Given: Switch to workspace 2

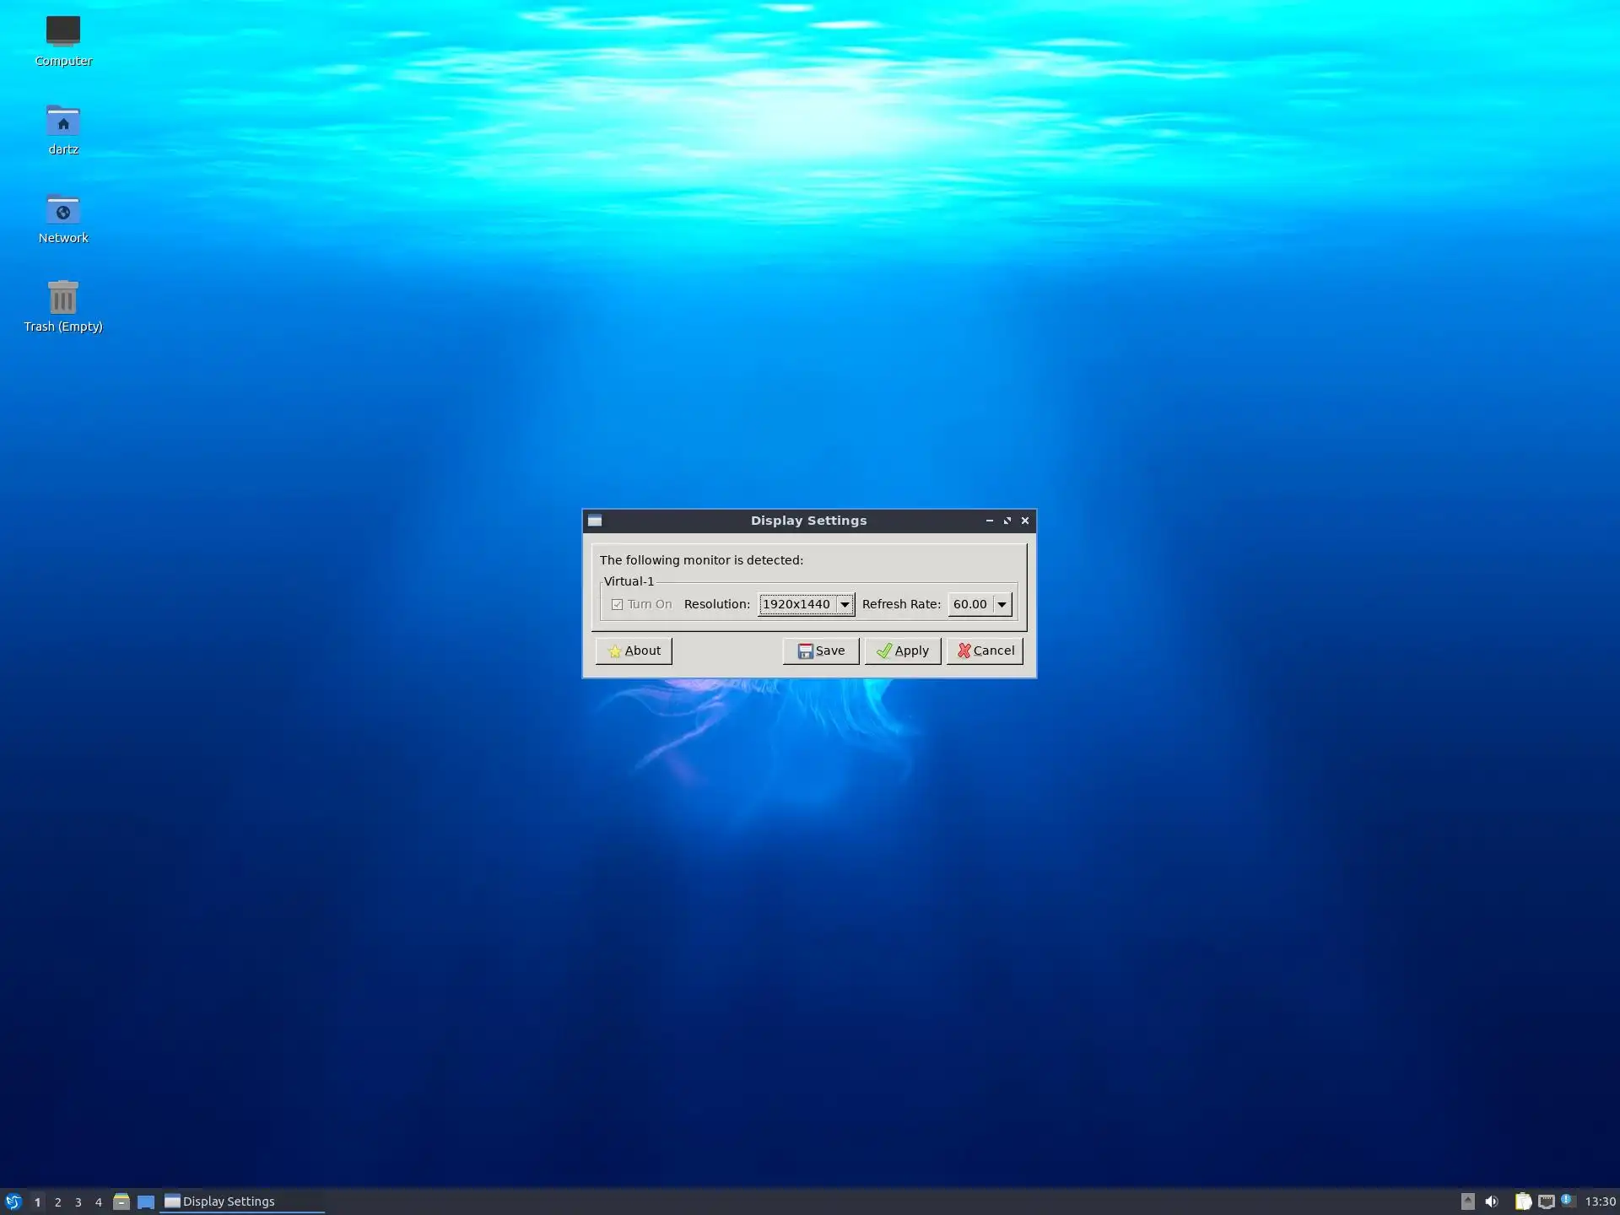Looking at the screenshot, I should point(57,1201).
